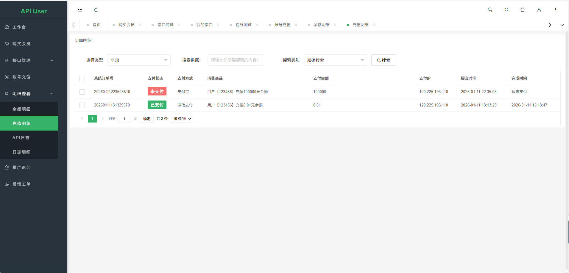
Task: Change page size via the 10条/页 dropdown
Action: [181, 118]
